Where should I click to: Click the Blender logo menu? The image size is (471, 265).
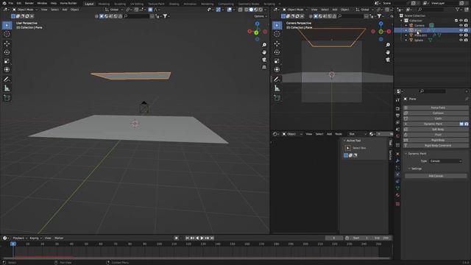4,3
